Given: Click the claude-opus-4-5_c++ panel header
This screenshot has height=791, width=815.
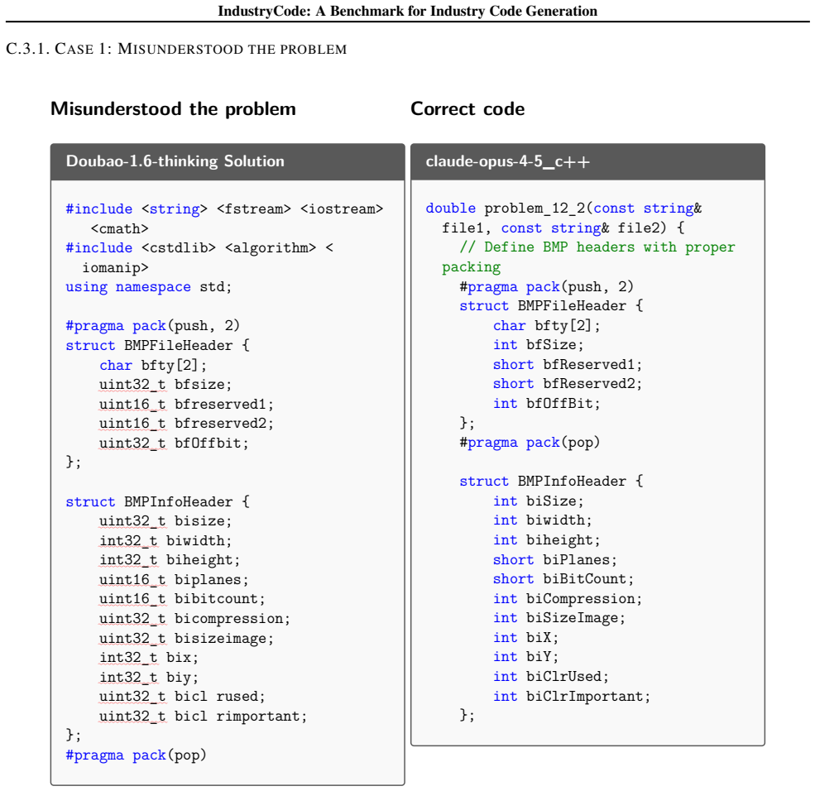Looking at the screenshot, I should 587,161.
